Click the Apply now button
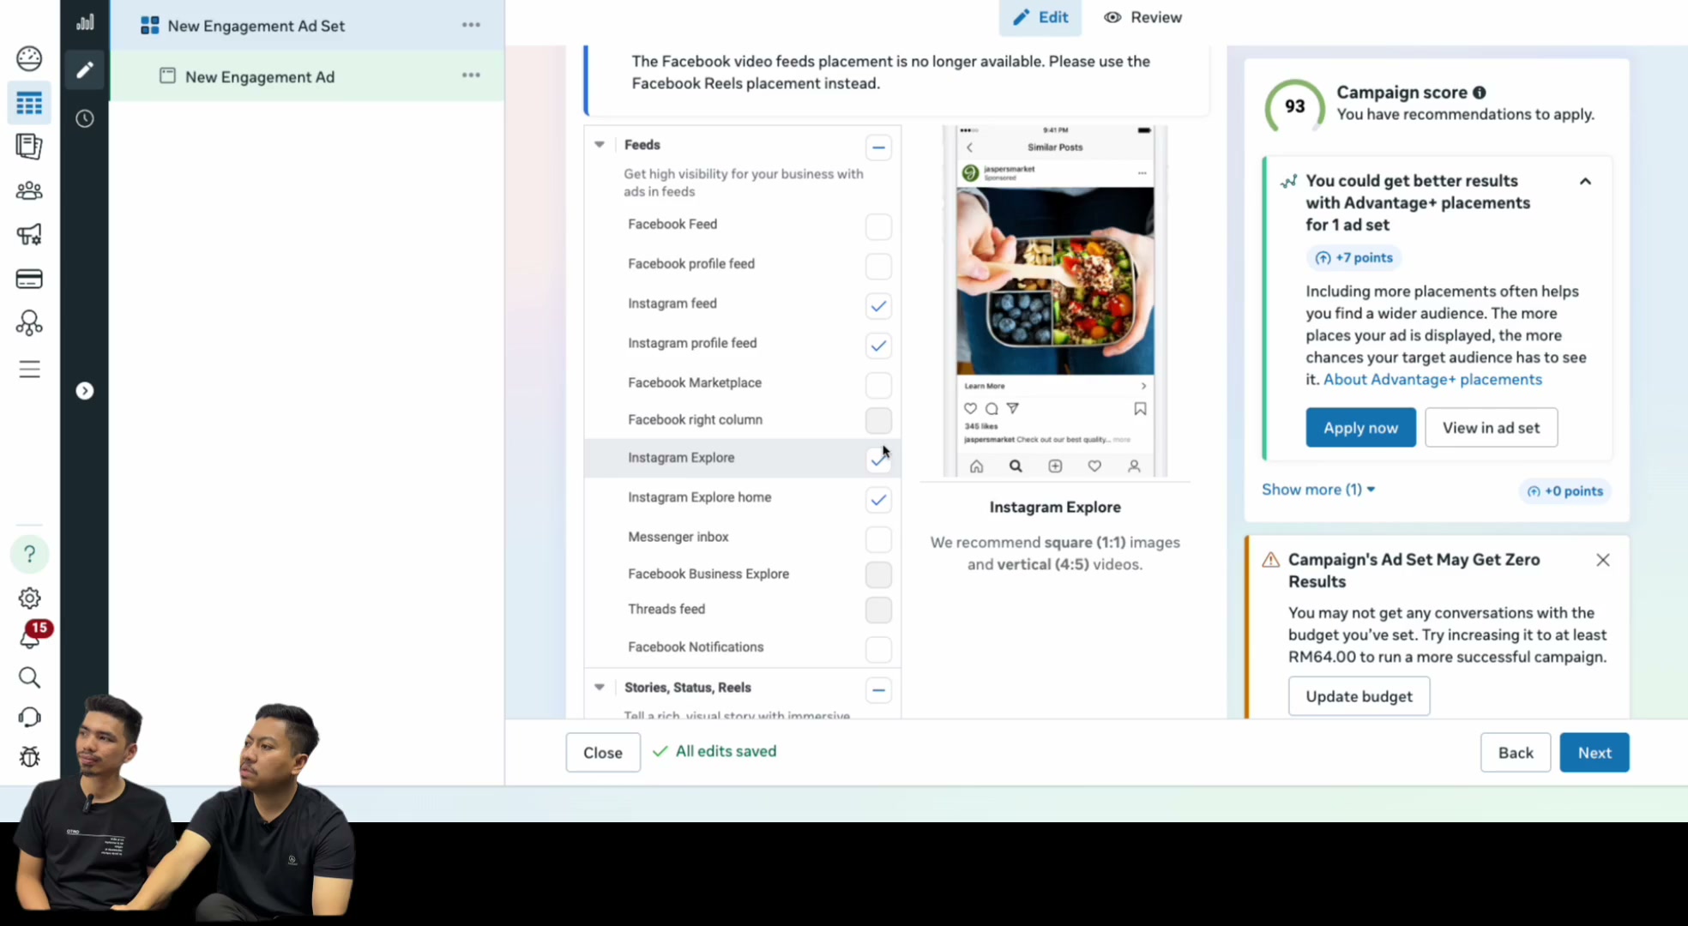The image size is (1688, 926). 1360,427
